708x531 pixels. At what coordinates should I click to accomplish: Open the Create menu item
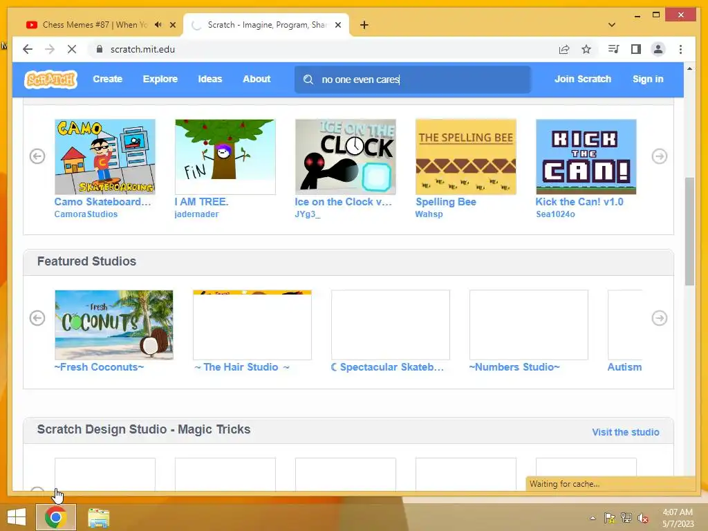tap(107, 79)
